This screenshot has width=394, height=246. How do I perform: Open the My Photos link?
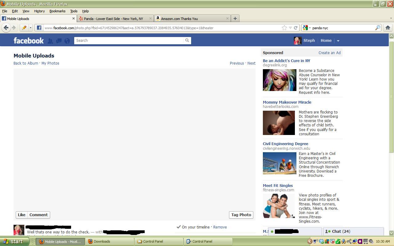50,63
